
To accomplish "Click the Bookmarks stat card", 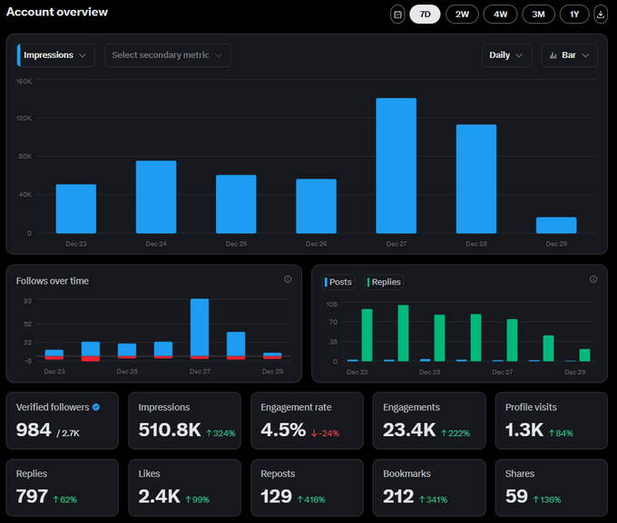I will tap(428, 488).
